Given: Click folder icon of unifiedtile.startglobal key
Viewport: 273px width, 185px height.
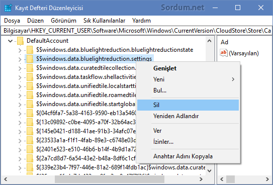Looking at the screenshot, I should (30, 104).
